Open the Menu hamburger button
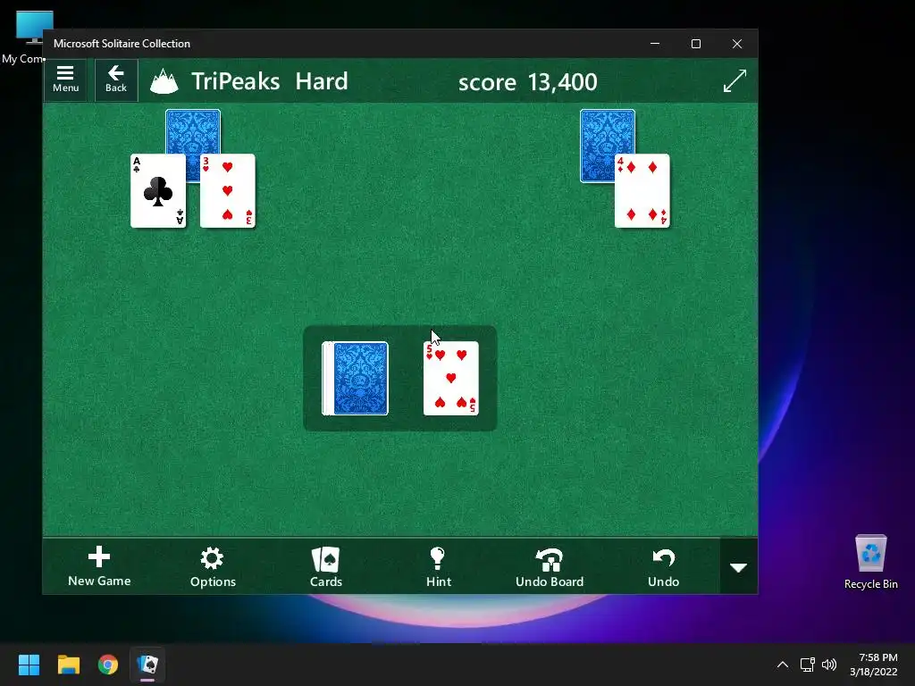The height and width of the screenshot is (686, 915). pos(65,79)
